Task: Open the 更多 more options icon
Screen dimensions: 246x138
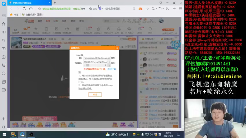Action: (x=150, y=30)
